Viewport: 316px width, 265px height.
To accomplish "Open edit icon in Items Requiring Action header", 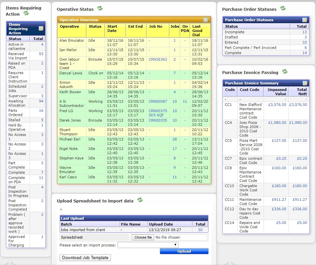I will (41, 28).
